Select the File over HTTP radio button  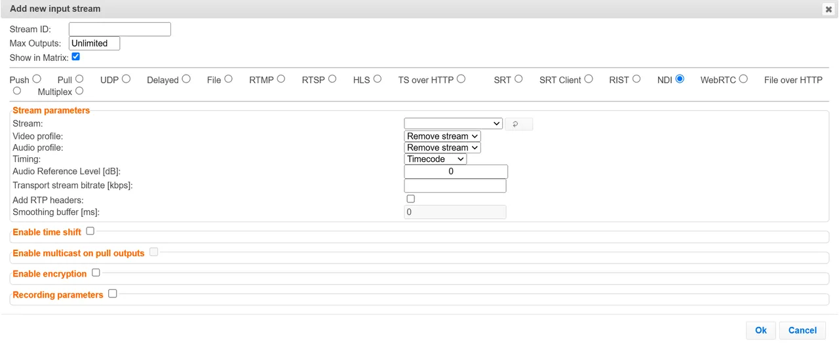pos(17,91)
